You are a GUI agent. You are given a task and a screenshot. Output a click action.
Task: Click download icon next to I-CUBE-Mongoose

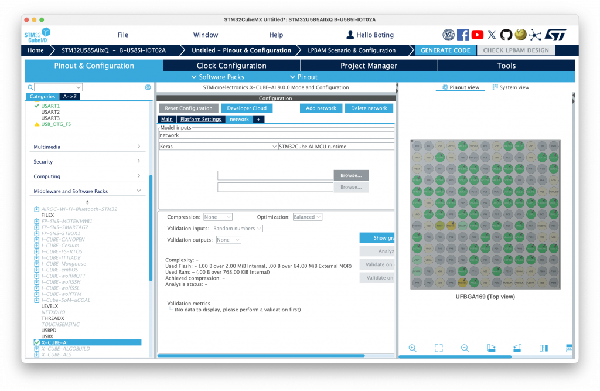point(37,264)
